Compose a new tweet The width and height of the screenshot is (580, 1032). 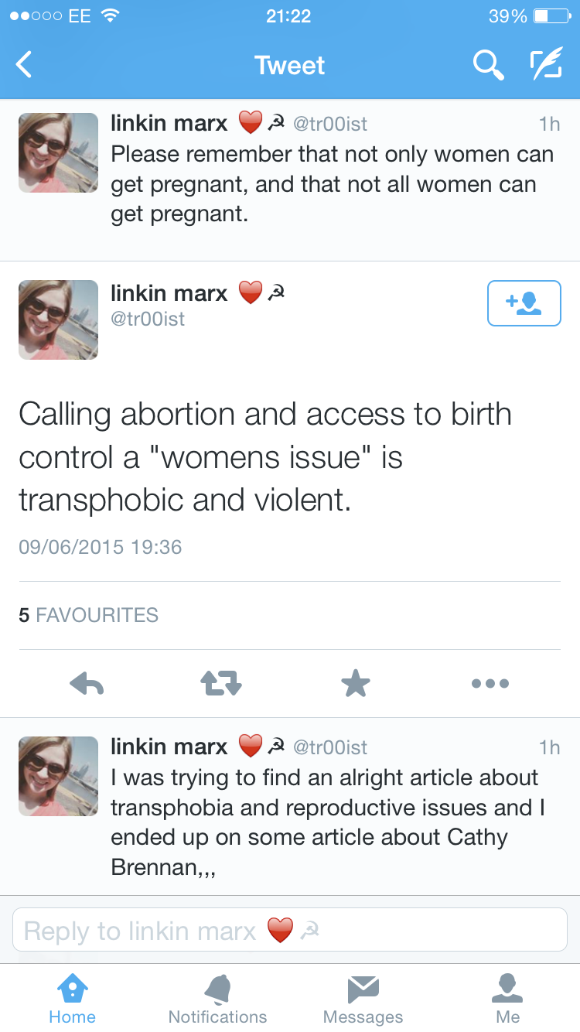coord(546,65)
